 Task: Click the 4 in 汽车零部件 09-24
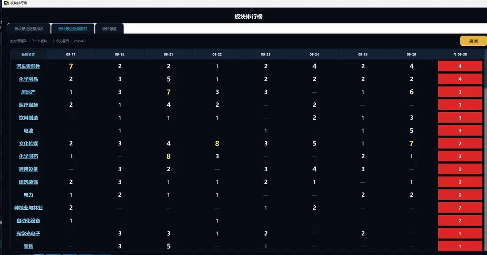click(314, 66)
